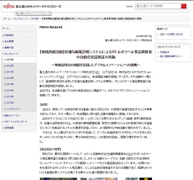
Task: Open the 利用条件 link
Action: (165, 52)
